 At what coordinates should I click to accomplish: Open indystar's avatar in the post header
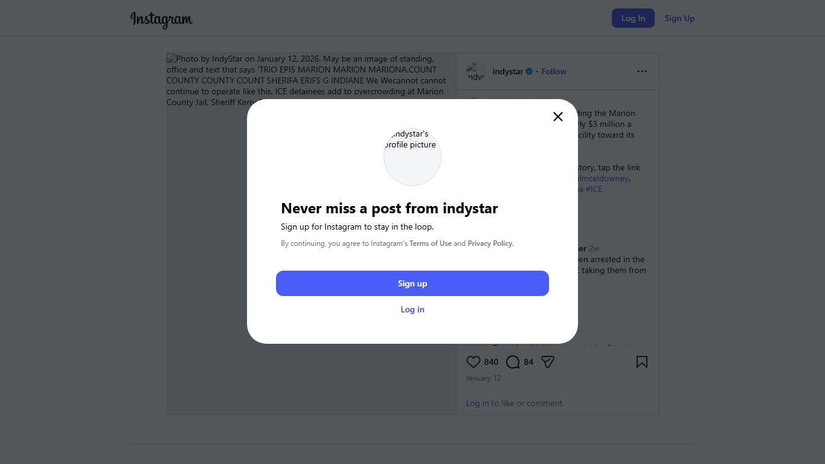476,71
